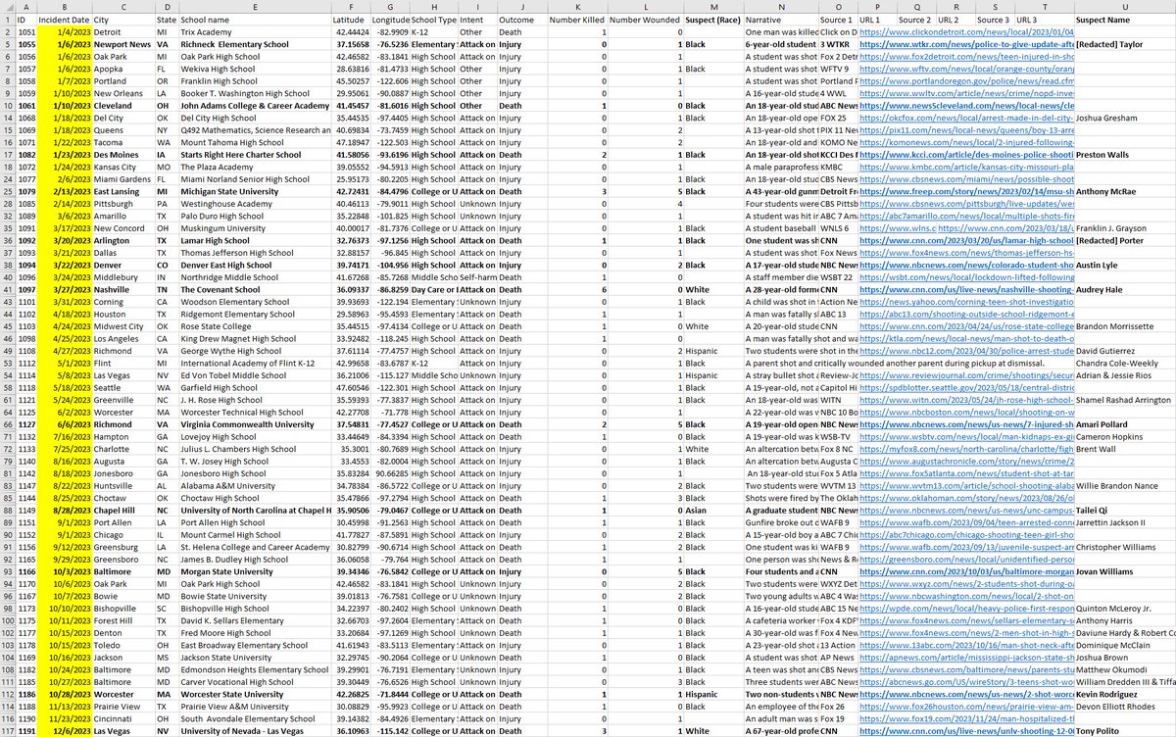The height and width of the screenshot is (737, 1176).
Task: Select 'University of Nevada - Las Vegas' cell
Action: tap(255, 730)
